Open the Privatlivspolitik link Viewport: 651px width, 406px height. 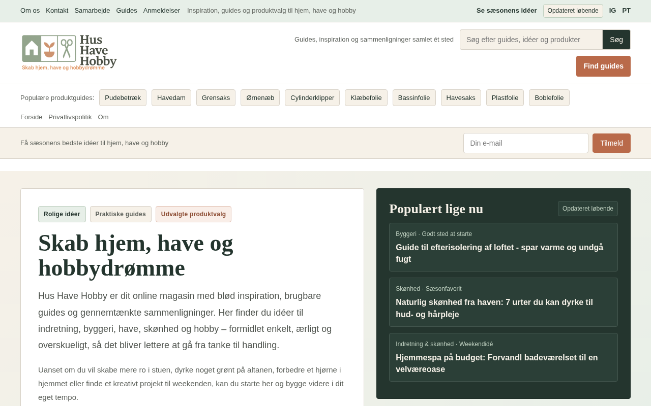(70, 117)
